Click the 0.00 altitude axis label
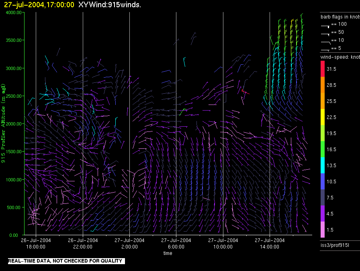The height and width of the screenshot is (271, 360). (x=14, y=235)
